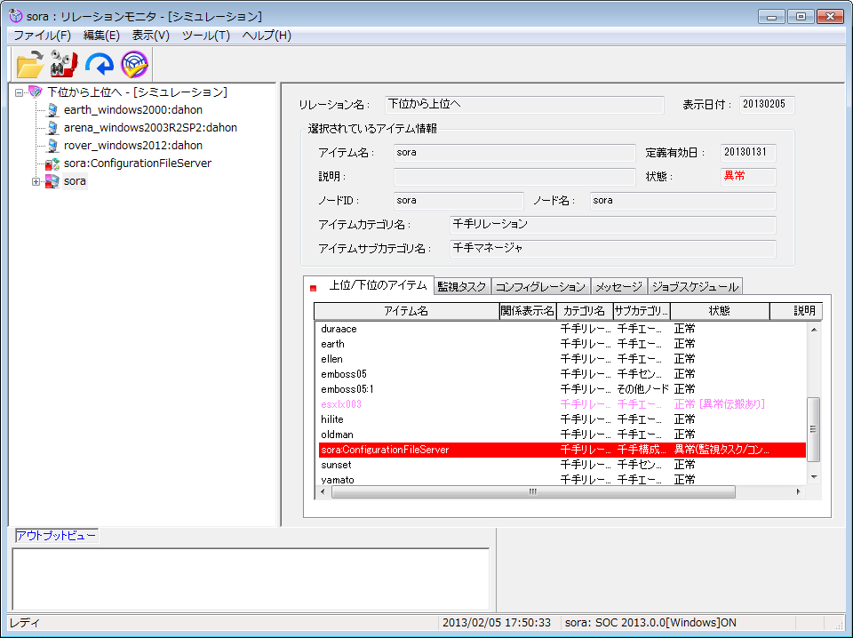The height and width of the screenshot is (638, 853).
Task: Click the up arrow of the list scrollbar
Action: pyautogui.click(x=814, y=330)
